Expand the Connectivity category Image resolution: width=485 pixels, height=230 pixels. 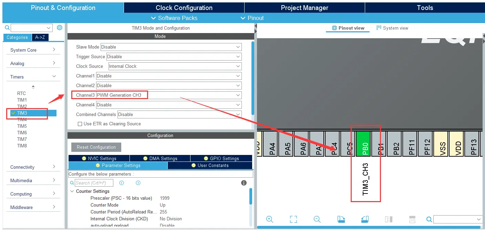point(33,167)
